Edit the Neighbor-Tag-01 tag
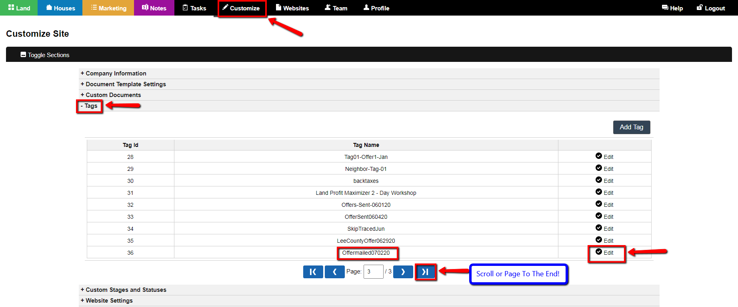The width and height of the screenshot is (738, 307). point(604,168)
